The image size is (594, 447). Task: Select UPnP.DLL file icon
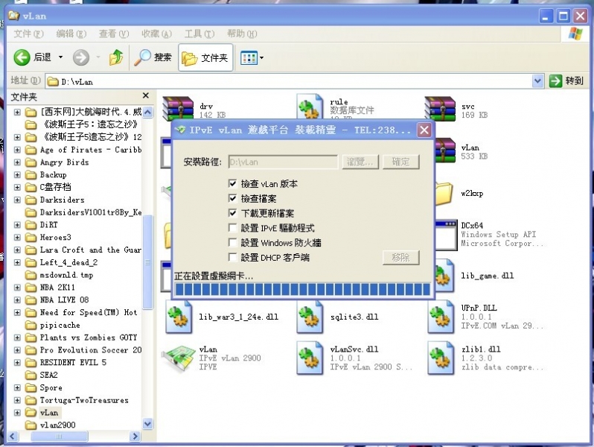click(x=441, y=317)
